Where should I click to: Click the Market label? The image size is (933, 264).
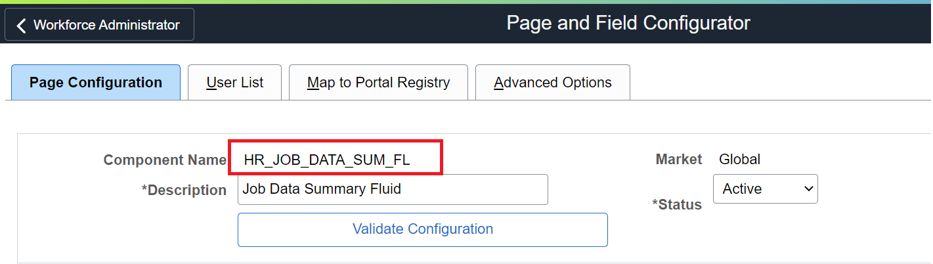tap(679, 159)
